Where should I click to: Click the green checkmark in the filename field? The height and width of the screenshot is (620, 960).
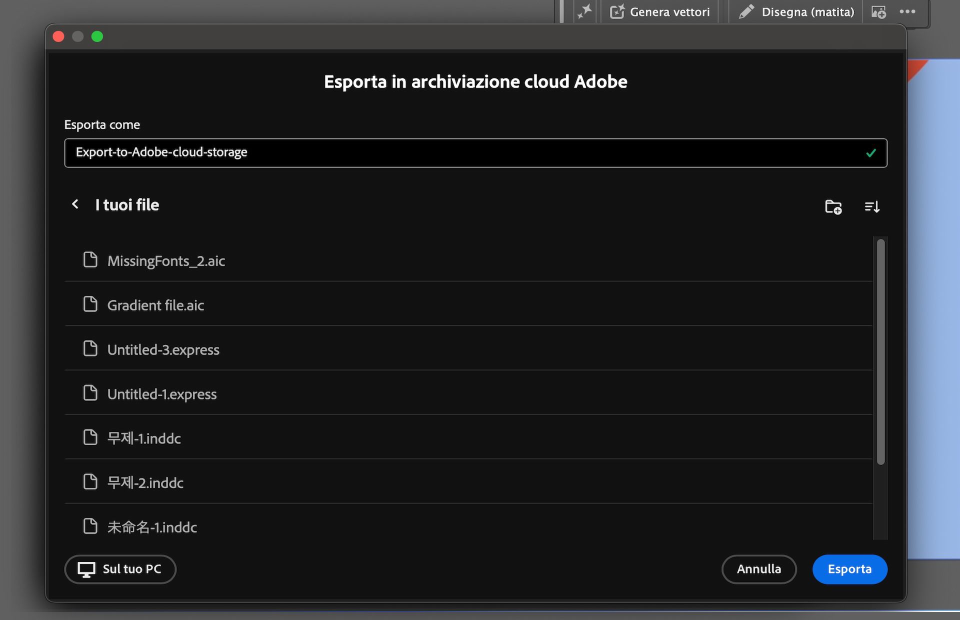tap(871, 153)
